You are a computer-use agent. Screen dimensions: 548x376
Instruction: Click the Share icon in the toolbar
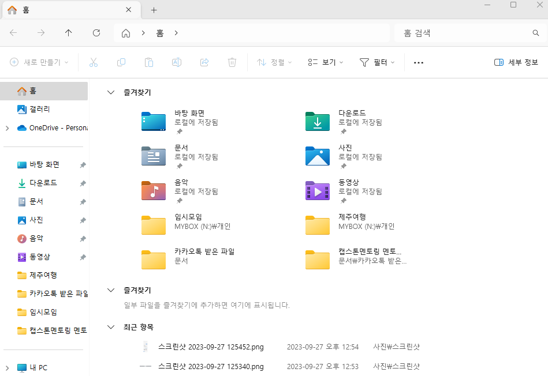(x=204, y=62)
